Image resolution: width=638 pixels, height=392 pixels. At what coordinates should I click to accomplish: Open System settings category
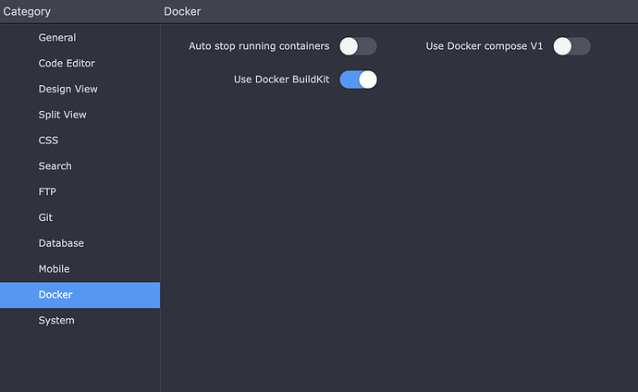(x=80, y=321)
